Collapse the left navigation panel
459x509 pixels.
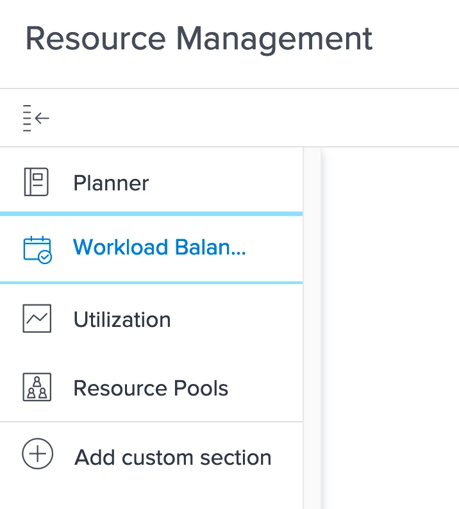coord(36,118)
